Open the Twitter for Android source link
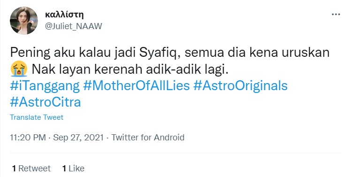 point(148,138)
